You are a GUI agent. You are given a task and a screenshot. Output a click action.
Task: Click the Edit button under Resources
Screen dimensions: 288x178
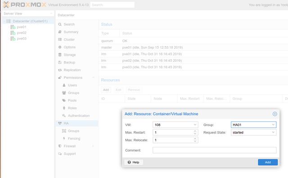(x=118, y=90)
